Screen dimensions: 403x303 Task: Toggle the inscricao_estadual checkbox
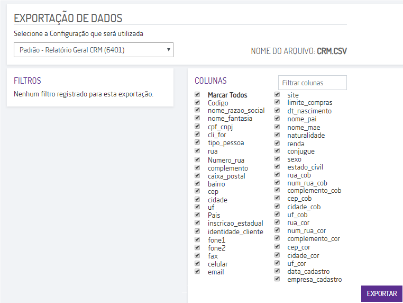(x=197, y=222)
